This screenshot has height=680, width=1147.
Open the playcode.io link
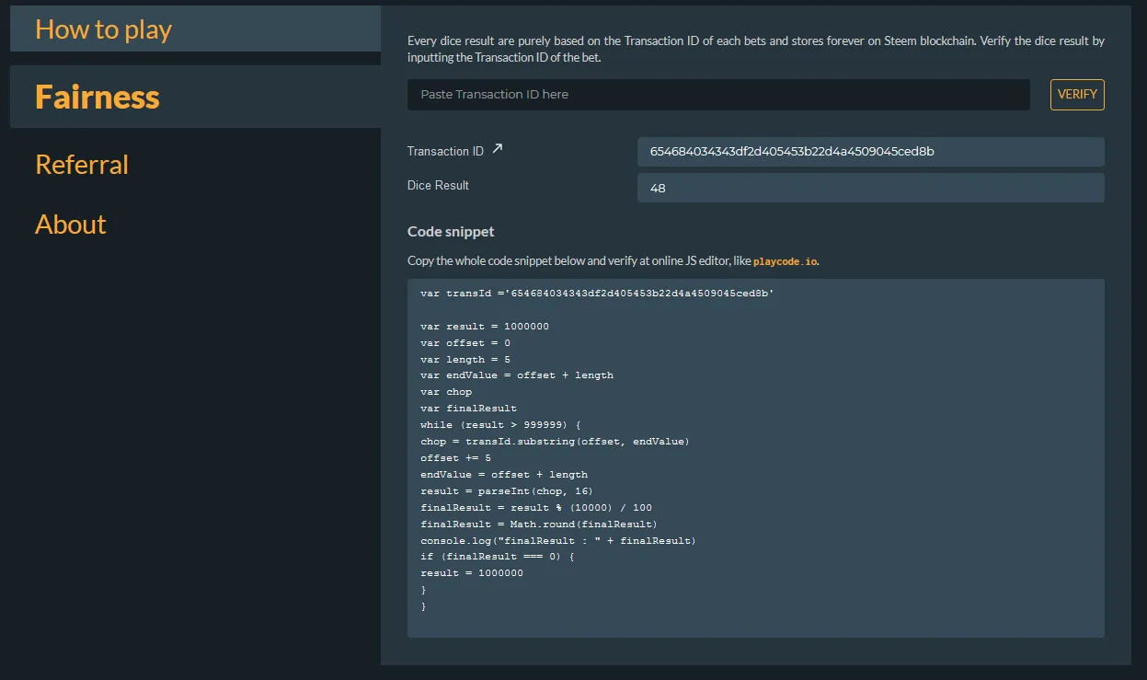pos(785,261)
